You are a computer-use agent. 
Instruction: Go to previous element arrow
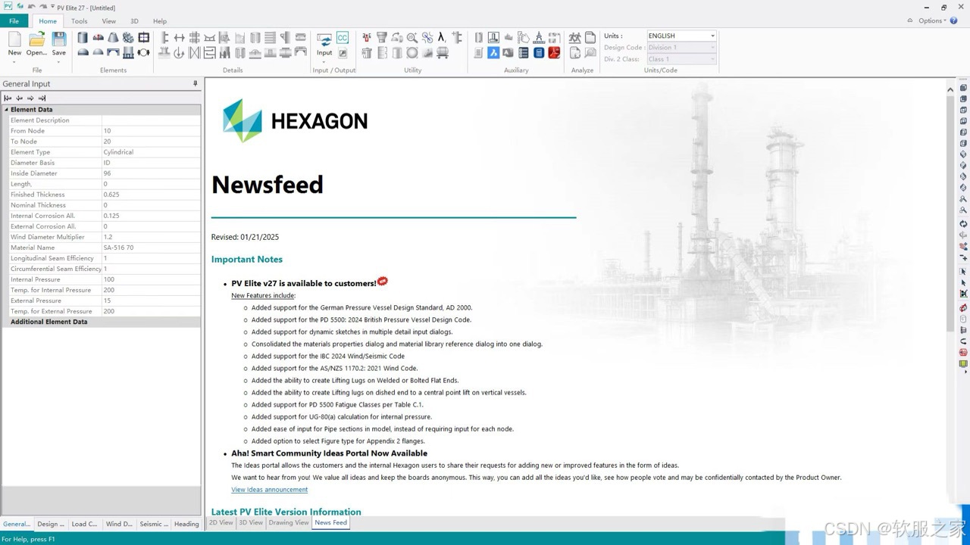(19, 98)
